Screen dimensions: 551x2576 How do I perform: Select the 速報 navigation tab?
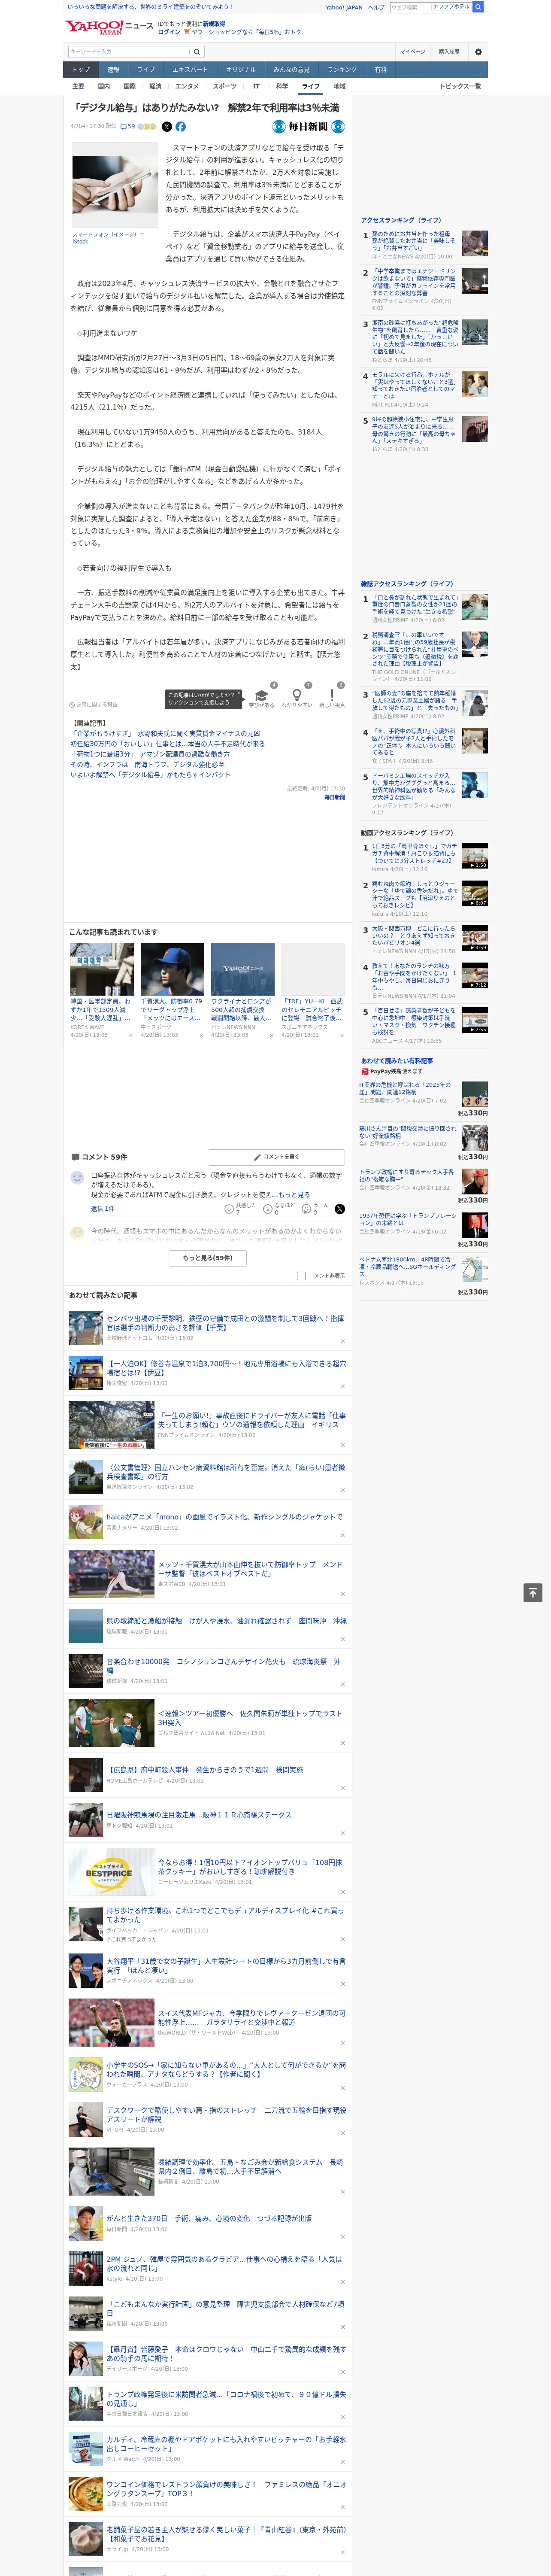(113, 69)
